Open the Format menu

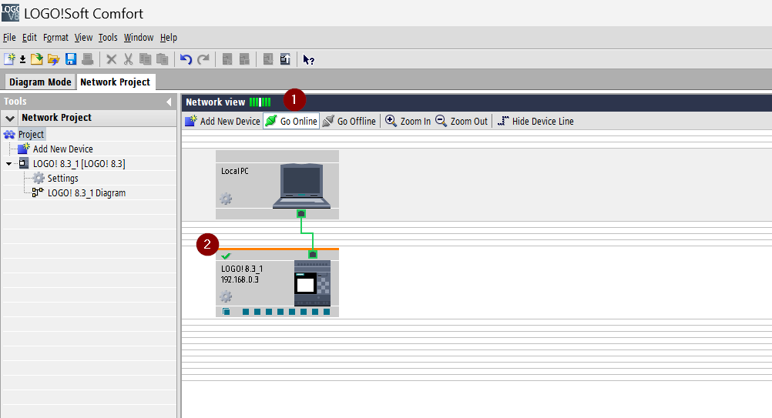pyautogui.click(x=55, y=38)
